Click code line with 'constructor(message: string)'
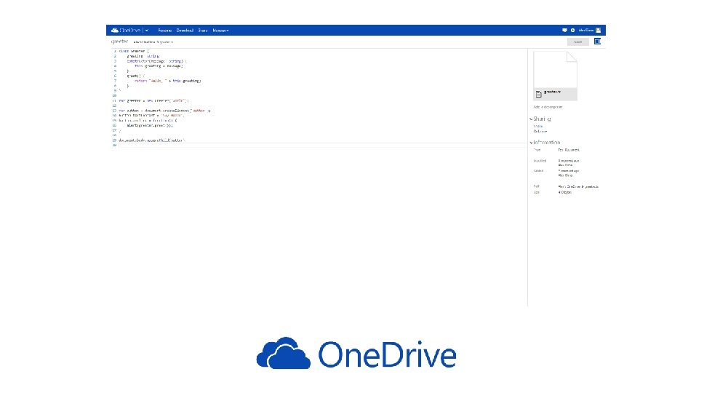Viewport: 712px width, 401px height. click(x=156, y=61)
